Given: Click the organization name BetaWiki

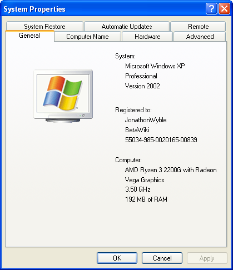Looking at the screenshot, I should tap(137, 130).
